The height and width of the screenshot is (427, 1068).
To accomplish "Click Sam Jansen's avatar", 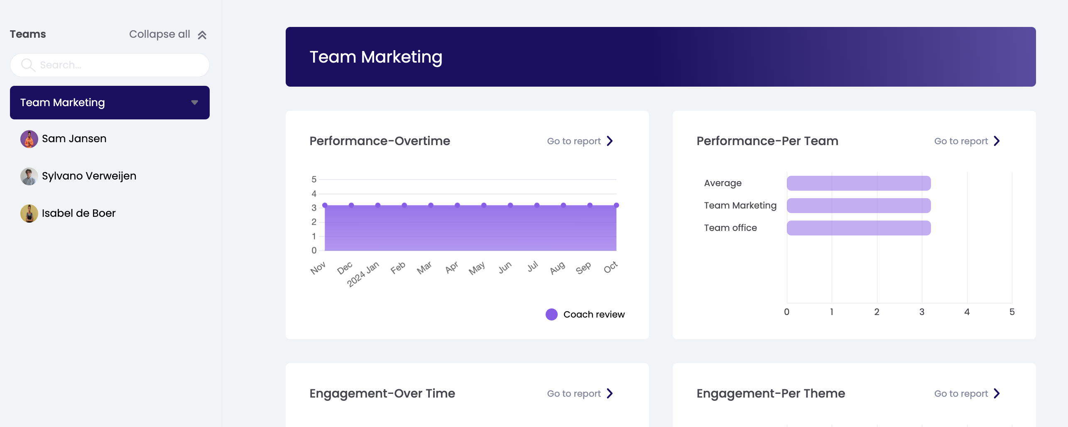I will coord(29,139).
